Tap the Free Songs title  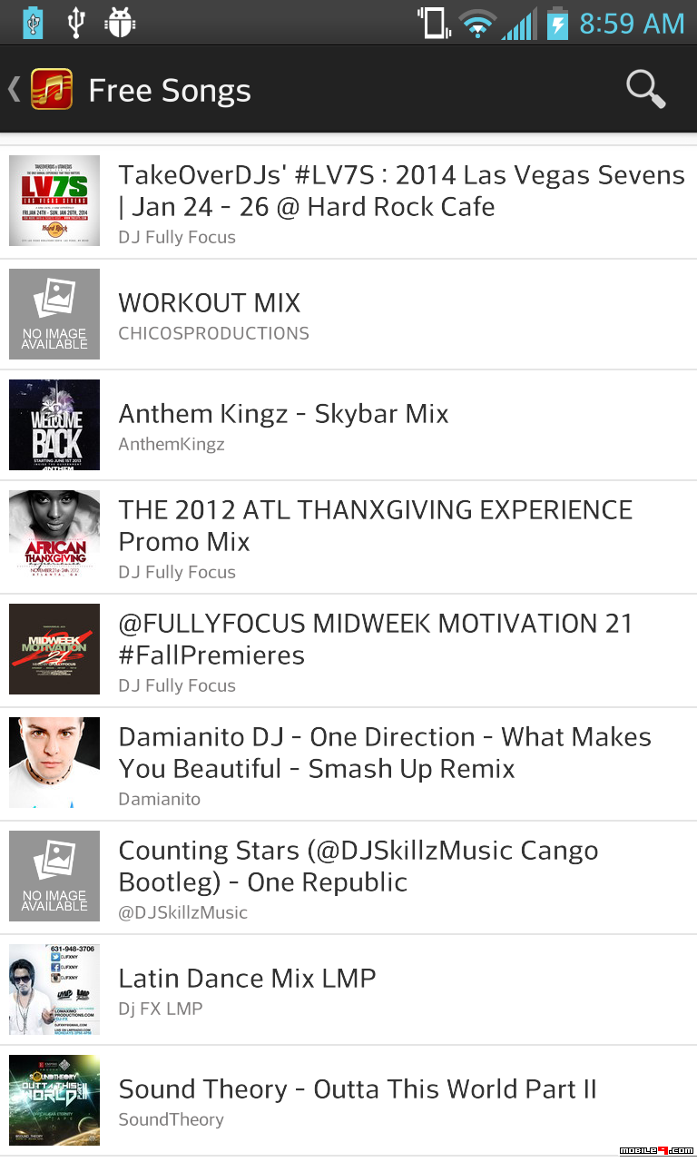170,91
